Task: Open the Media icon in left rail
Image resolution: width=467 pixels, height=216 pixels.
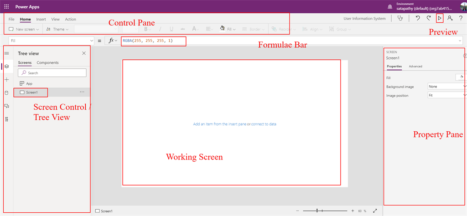Action: pyautogui.click(x=7, y=106)
